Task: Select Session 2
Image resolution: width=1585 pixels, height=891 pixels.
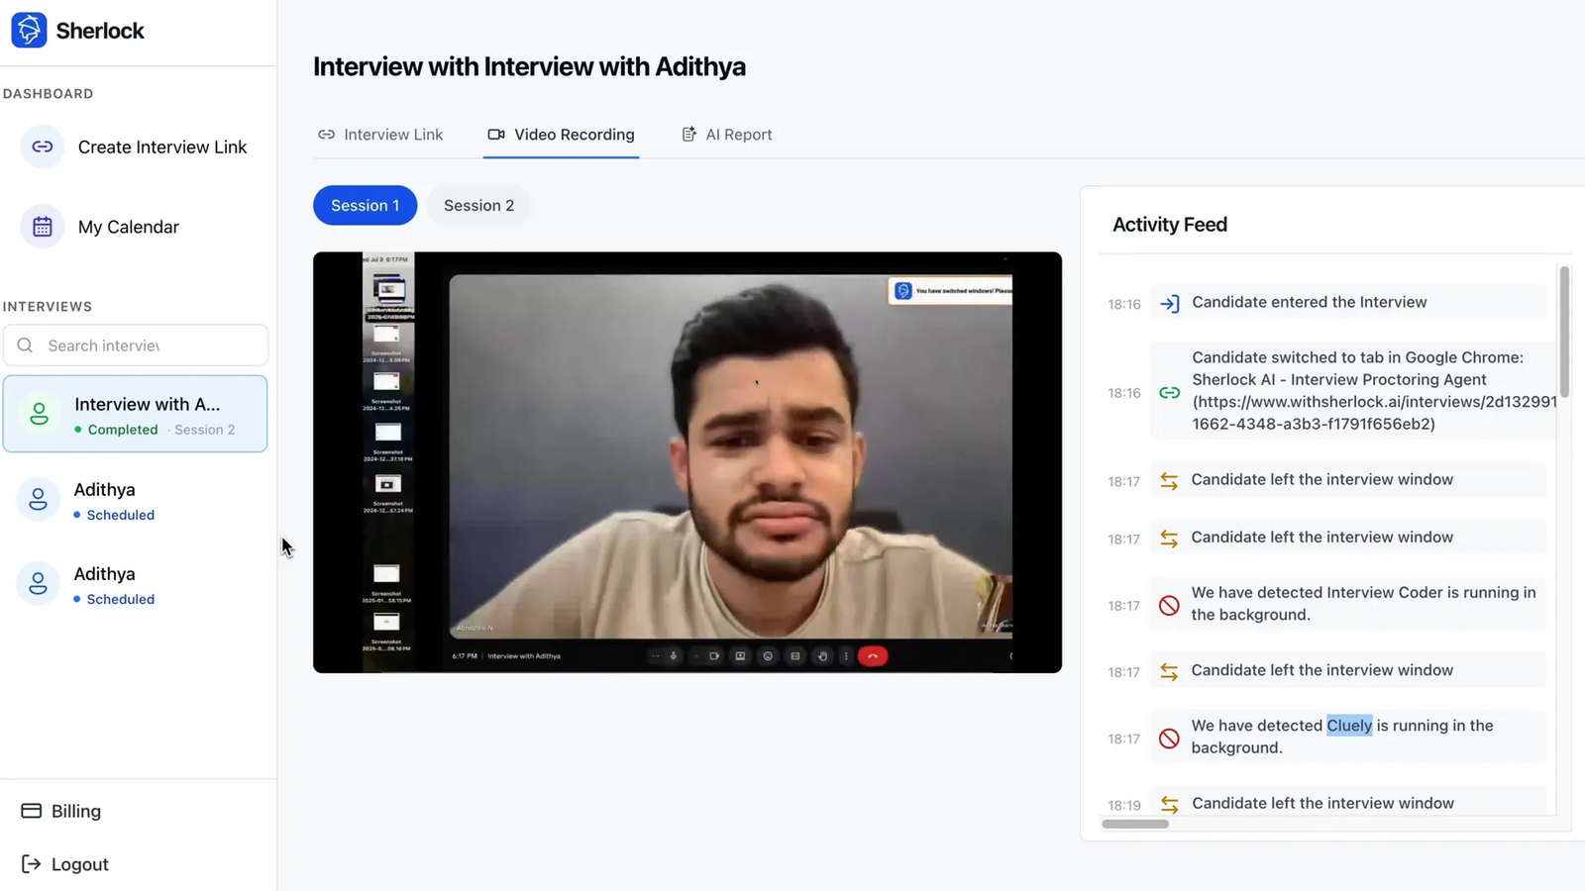Action: [479, 205]
